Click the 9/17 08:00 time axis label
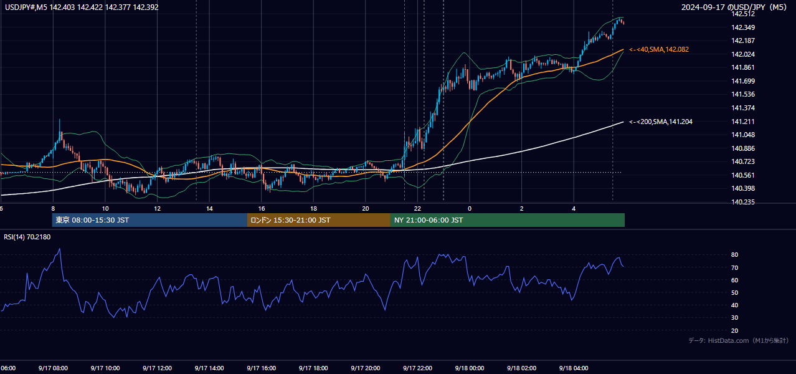 [x=53, y=368]
